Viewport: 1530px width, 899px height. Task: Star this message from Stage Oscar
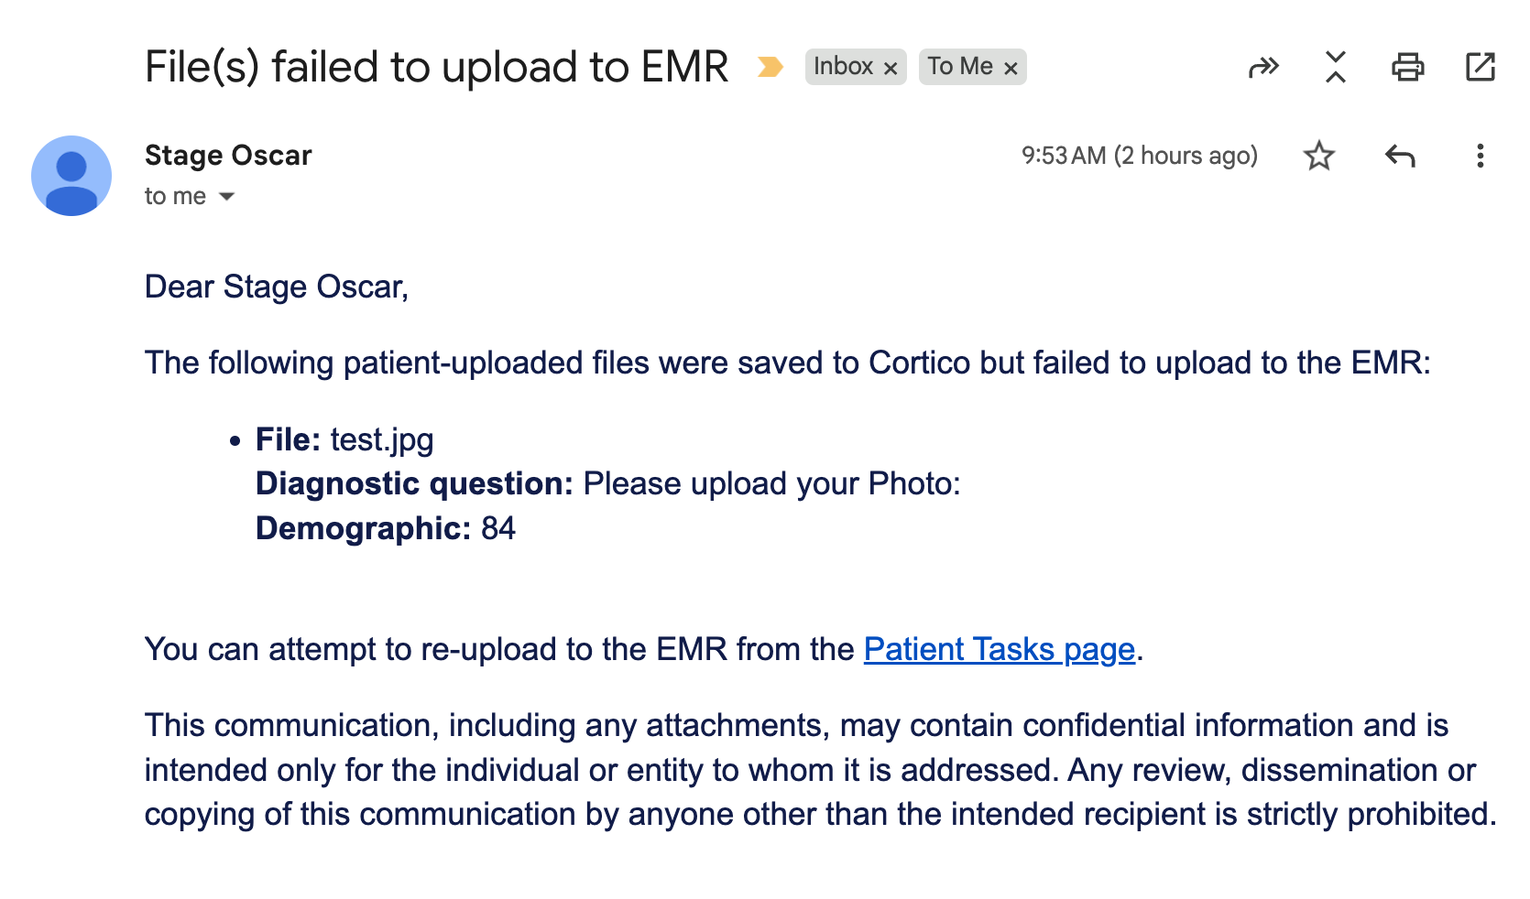[1319, 157]
